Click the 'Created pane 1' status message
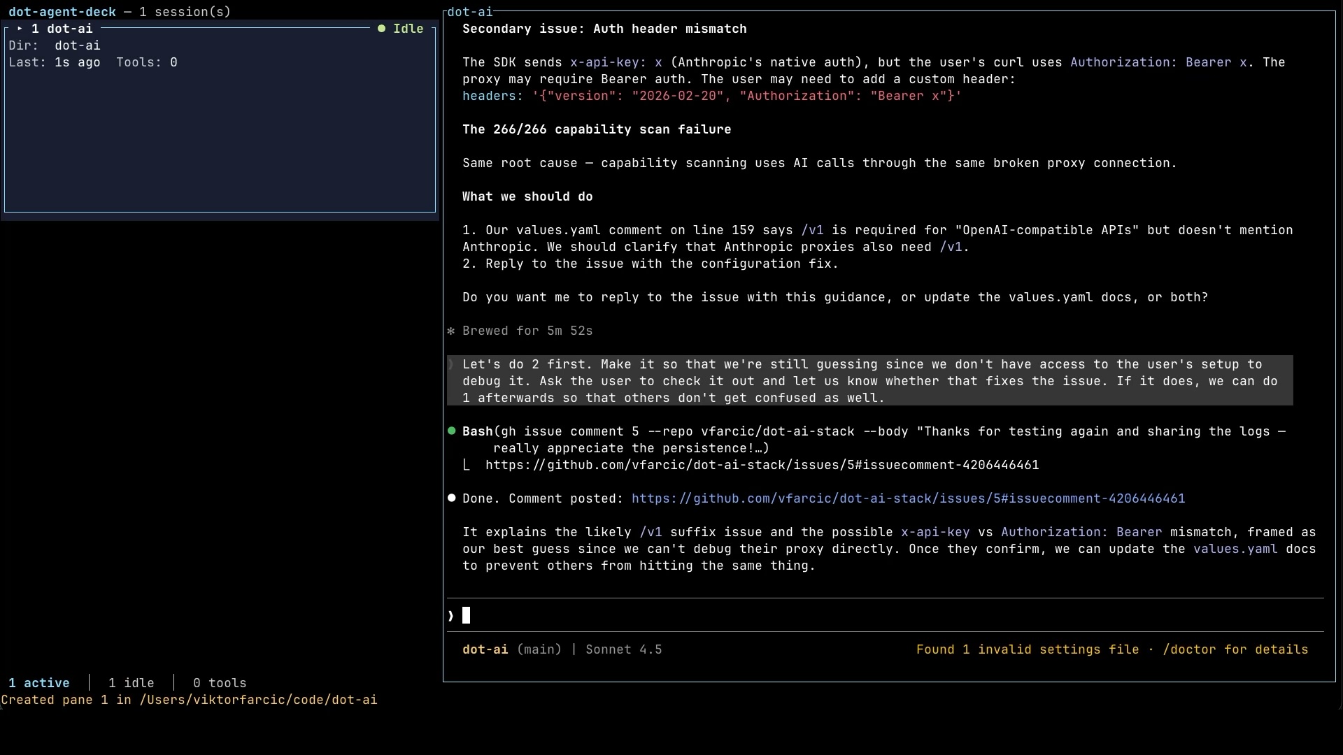 pos(189,700)
